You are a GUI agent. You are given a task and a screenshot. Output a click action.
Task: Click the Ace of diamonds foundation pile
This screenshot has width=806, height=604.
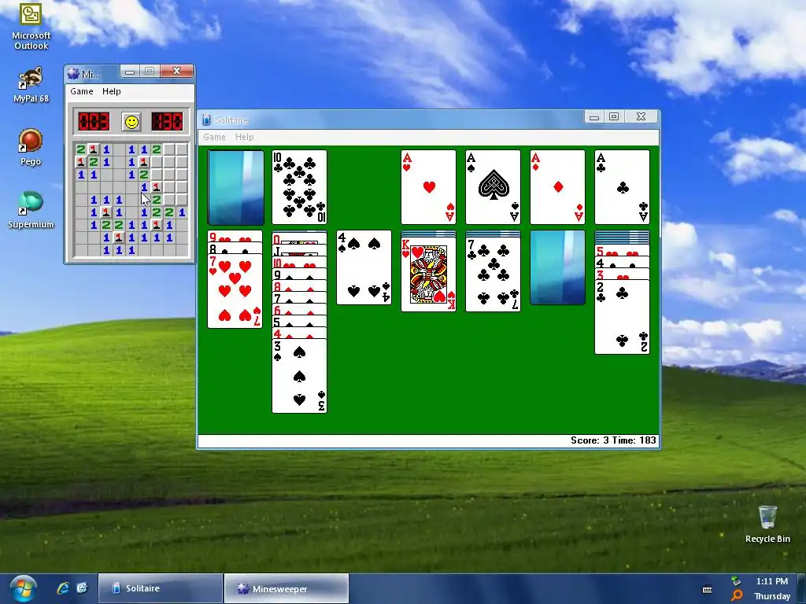[x=557, y=187]
